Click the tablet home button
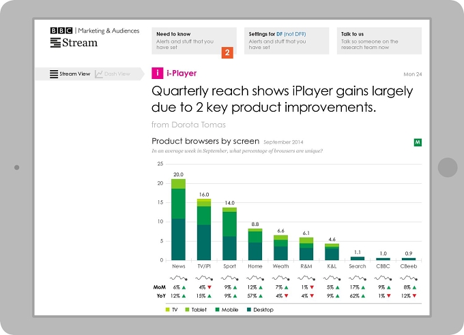 [448, 167]
